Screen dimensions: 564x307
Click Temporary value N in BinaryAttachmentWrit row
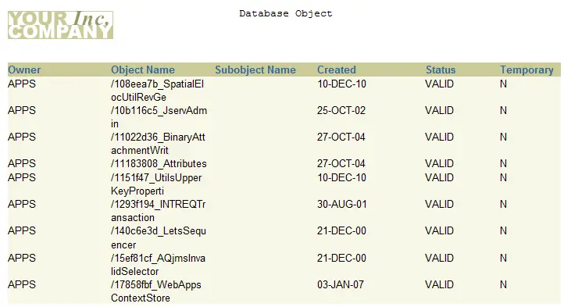click(503, 137)
